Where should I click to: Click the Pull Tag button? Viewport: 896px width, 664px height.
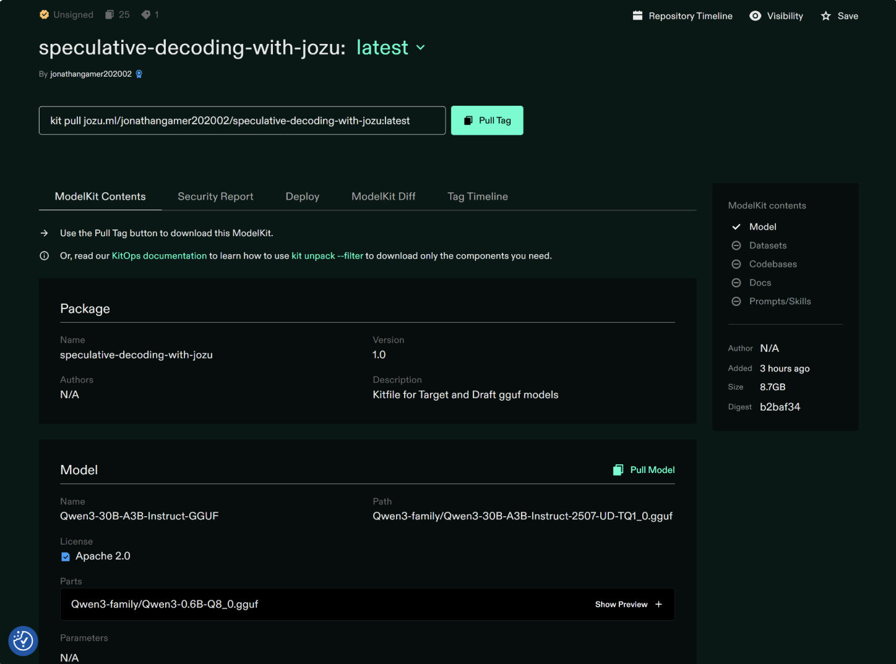point(487,121)
